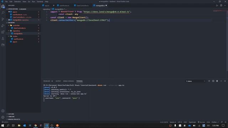
Task: Split the terminal panel
Action: pyautogui.click(x=213, y=81)
